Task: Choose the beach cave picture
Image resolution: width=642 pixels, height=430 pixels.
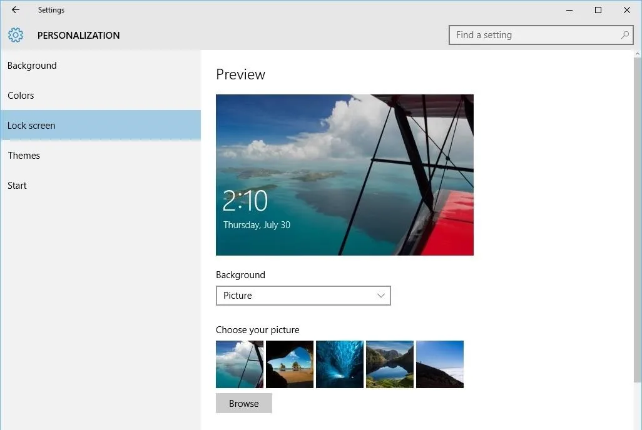Action: pos(290,364)
